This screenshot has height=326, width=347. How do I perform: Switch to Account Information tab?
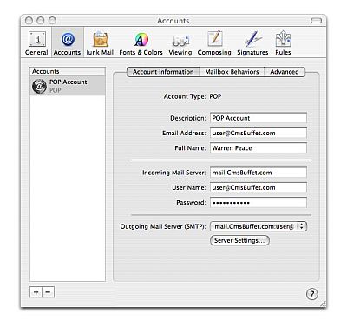click(x=163, y=72)
